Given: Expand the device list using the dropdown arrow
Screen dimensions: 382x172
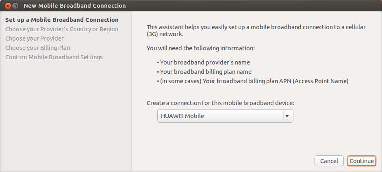Looking at the screenshot, I should tap(287, 116).
